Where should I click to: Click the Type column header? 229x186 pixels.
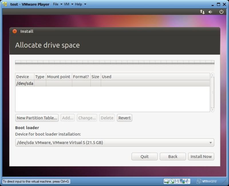tap(40, 77)
